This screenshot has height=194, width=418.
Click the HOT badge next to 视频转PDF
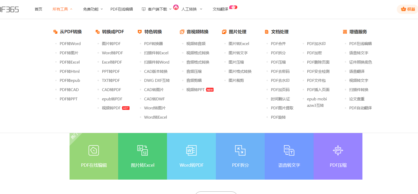(126, 108)
